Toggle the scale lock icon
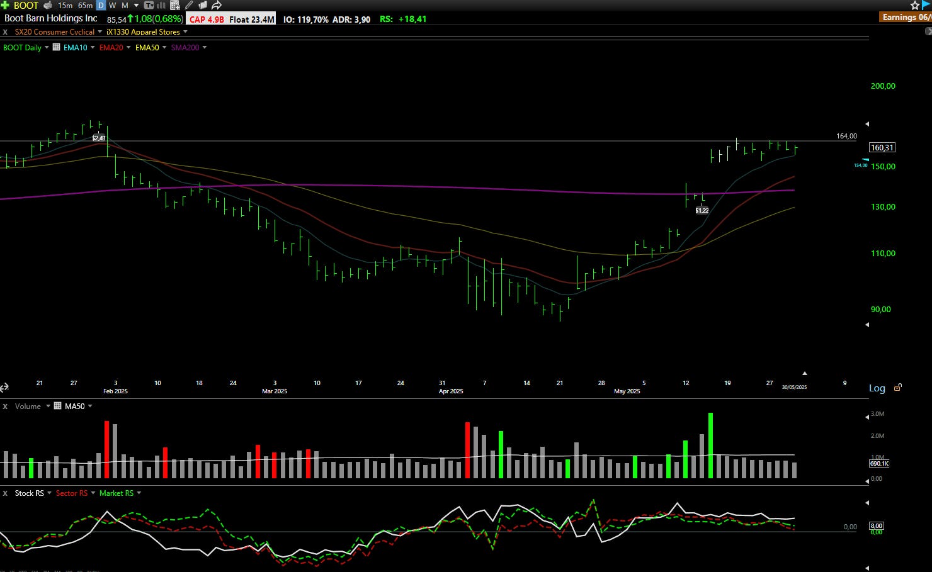 [898, 388]
